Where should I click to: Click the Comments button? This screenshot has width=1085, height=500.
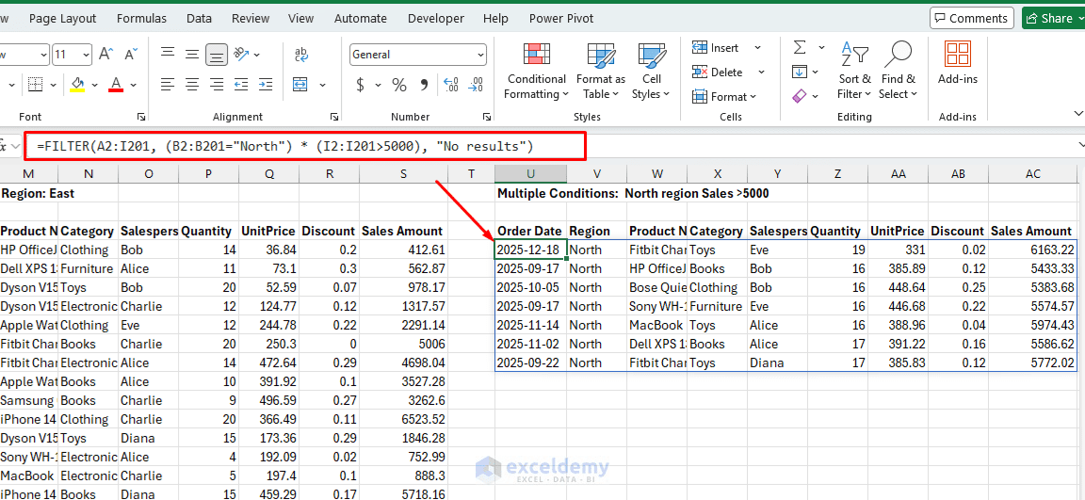click(x=972, y=19)
